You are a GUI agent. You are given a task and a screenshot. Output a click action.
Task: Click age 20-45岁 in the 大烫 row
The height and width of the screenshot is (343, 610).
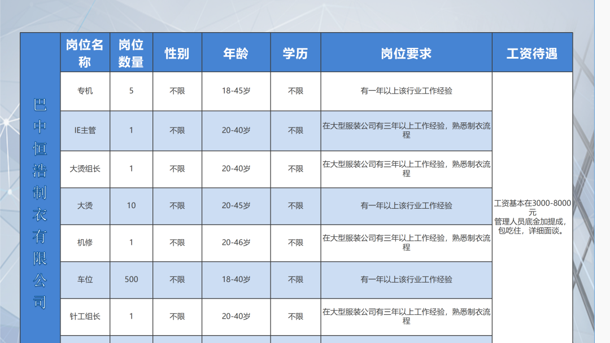[x=236, y=206]
